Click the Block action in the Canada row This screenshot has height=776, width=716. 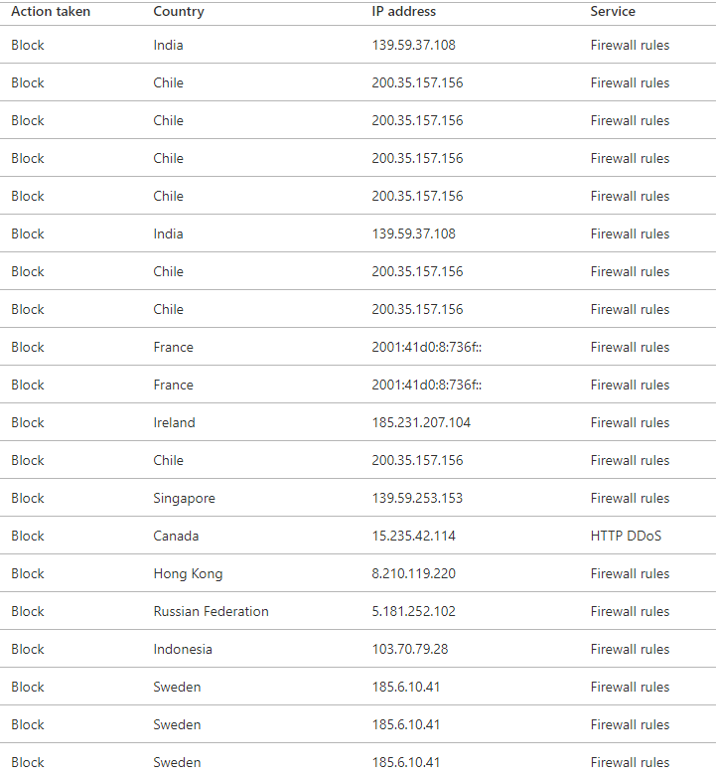click(28, 536)
